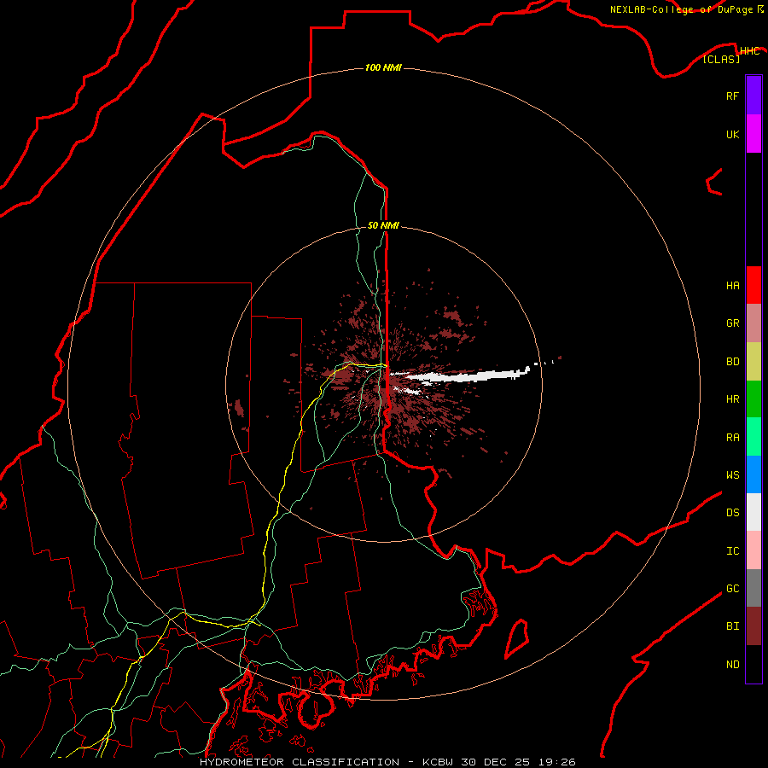Screen dimensions: 768x768
Task: Select the GR pink-brown legend swatch
Action: coord(753,323)
